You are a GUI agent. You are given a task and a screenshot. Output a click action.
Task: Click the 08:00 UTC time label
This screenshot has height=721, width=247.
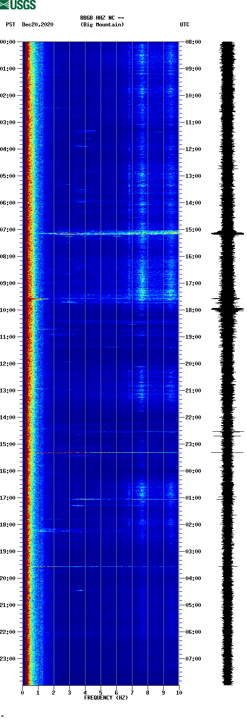coord(193,42)
